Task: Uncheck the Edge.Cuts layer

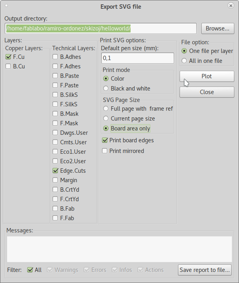Action: pyautogui.click(x=55, y=171)
